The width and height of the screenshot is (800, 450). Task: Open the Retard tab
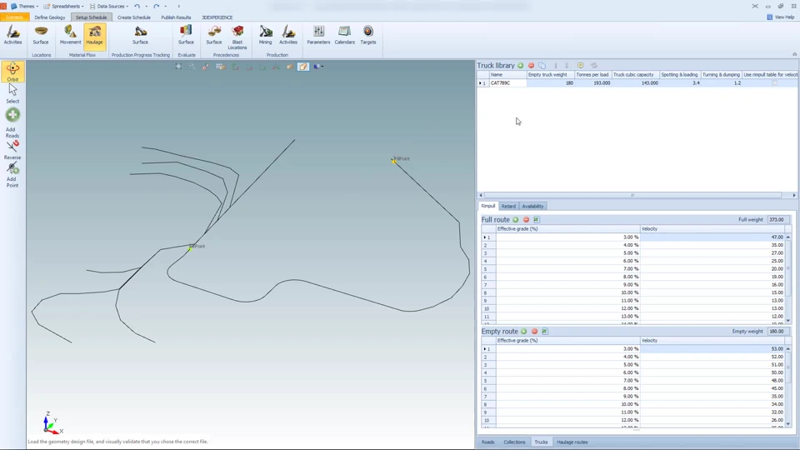point(508,206)
